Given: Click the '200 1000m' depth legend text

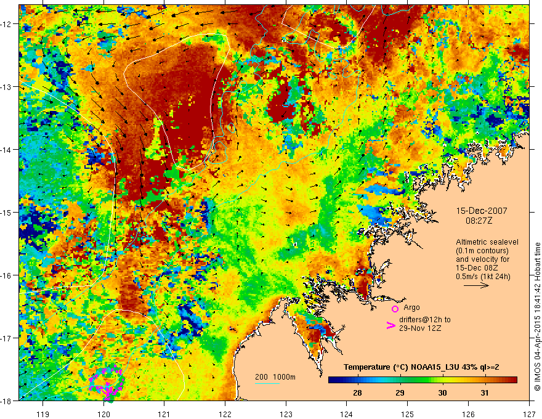Looking at the screenshot, I should tap(275, 377).
